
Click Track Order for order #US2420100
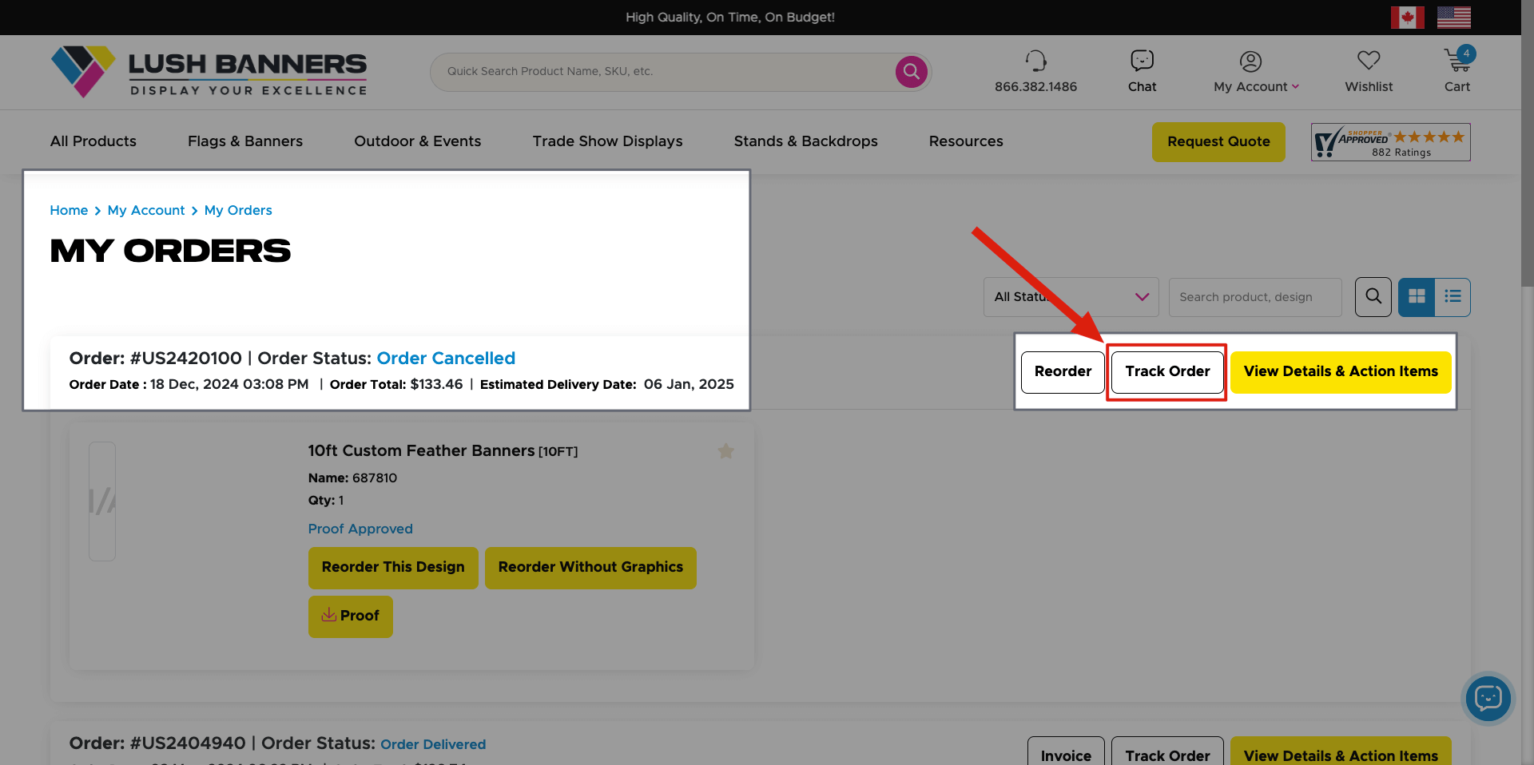point(1166,371)
